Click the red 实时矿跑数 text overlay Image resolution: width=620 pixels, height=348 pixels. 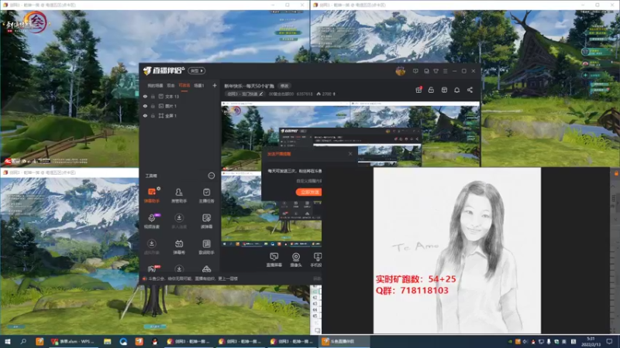tap(415, 279)
